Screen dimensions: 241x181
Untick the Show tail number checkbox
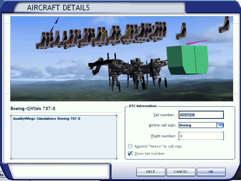pyautogui.click(x=130, y=154)
